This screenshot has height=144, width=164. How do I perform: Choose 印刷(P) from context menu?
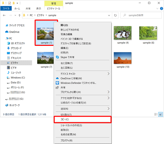(x=83, y=53)
